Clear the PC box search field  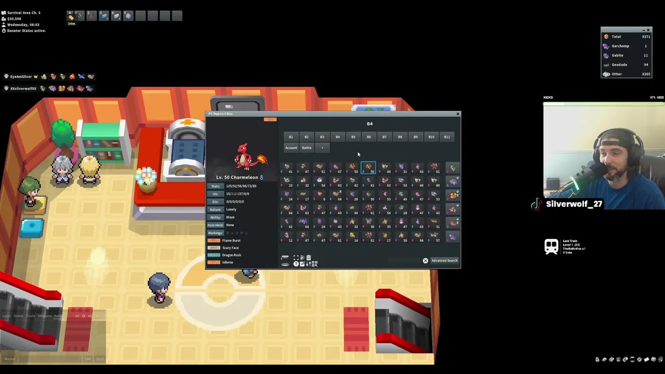425,261
